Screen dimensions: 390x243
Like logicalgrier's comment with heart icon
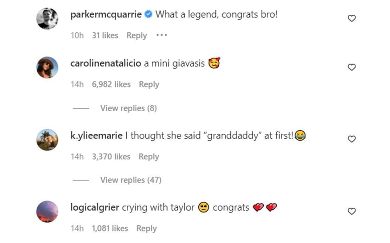[x=351, y=212]
